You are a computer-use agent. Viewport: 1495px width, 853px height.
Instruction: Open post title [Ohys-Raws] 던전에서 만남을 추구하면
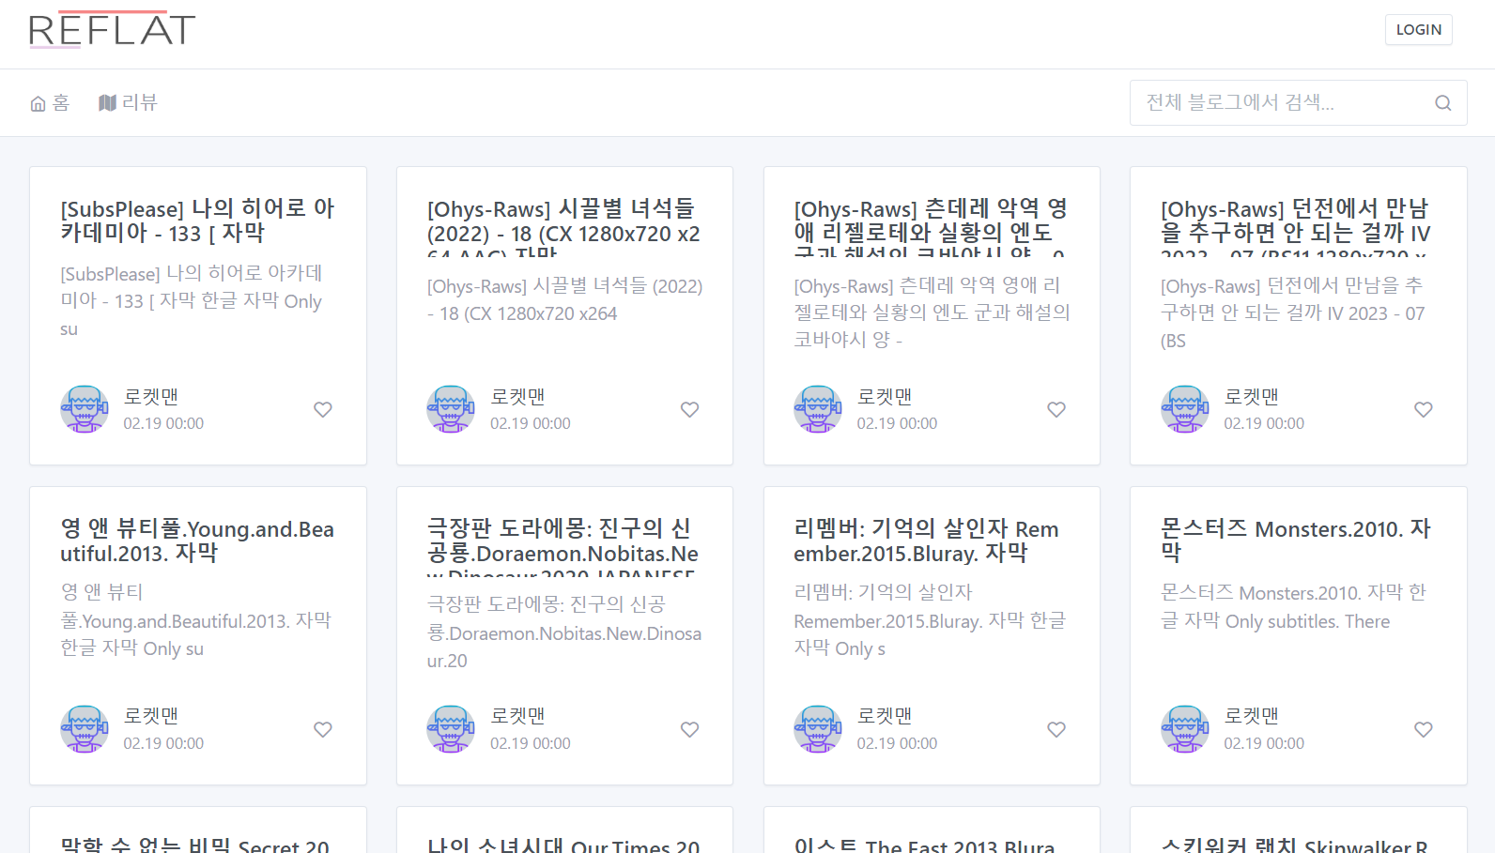click(x=1298, y=226)
